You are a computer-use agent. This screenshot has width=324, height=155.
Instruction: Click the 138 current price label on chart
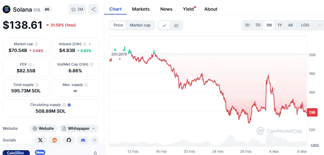click(x=312, y=112)
